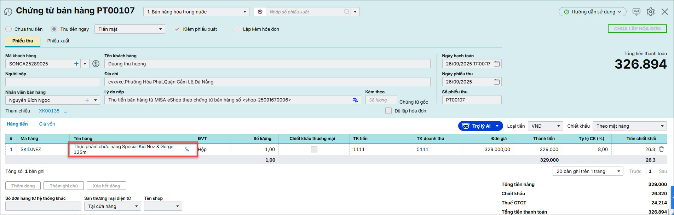This screenshot has width=674, height=215.
Task: Switch to the Giá vốn tab
Action: [x=47, y=124]
